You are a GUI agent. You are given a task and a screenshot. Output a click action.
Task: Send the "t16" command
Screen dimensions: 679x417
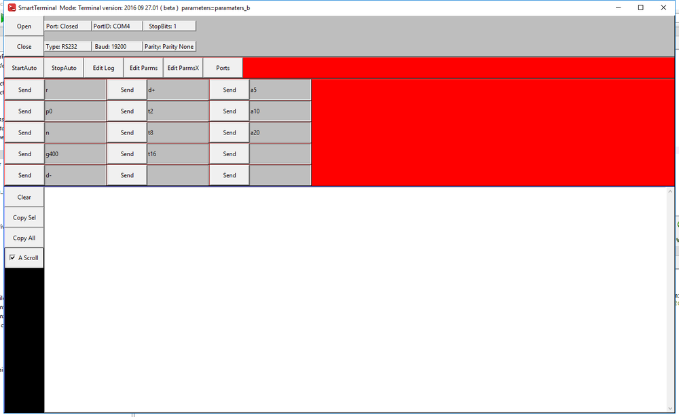tap(127, 153)
